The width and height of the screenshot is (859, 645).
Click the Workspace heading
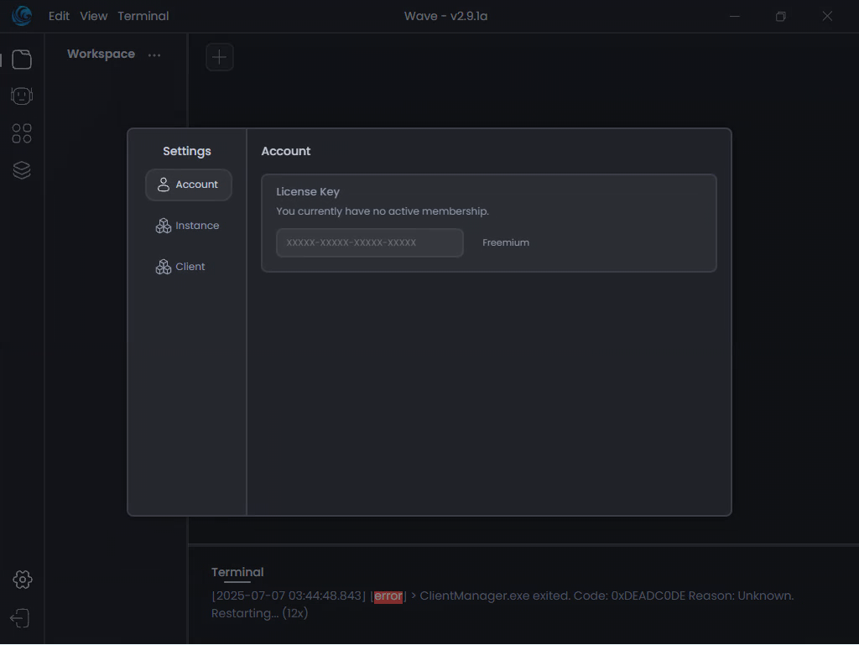pyautogui.click(x=101, y=54)
